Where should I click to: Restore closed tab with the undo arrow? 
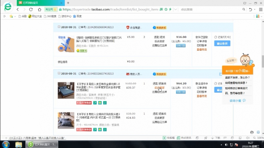[250, 10]
